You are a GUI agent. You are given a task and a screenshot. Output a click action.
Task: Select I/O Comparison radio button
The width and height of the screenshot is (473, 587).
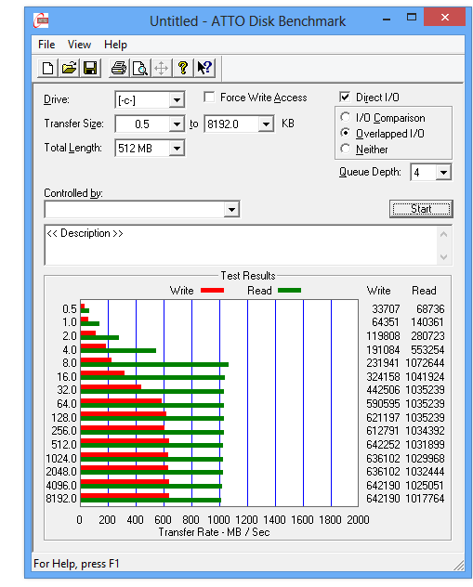click(346, 117)
